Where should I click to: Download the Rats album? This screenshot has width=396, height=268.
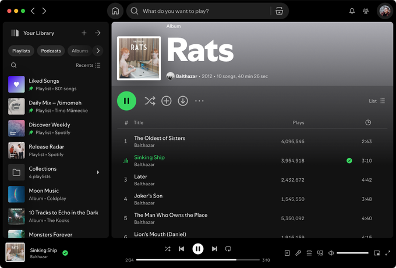[x=183, y=101]
